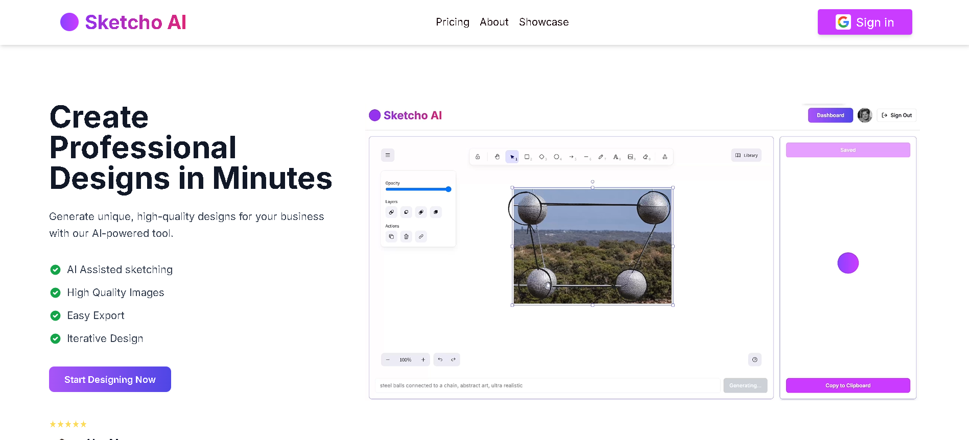
Task: Click the purple loading circle in the result panel
Action: (848, 263)
